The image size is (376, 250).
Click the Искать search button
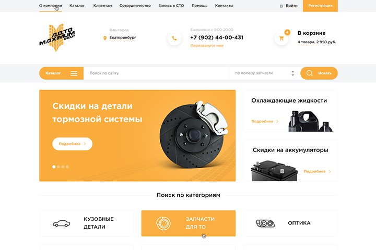point(319,73)
